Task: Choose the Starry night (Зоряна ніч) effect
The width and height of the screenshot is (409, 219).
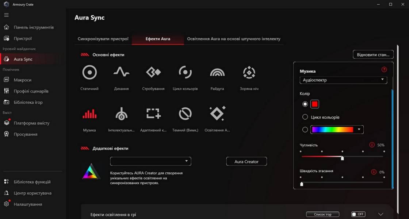Action: [249, 72]
